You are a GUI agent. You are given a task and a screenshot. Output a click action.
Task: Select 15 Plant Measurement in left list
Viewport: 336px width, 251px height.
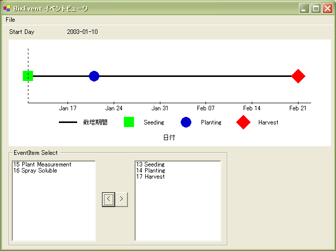(x=42, y=164)
